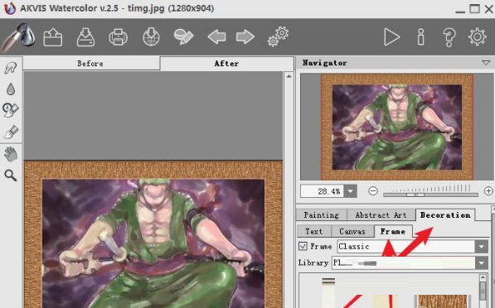Click the image canvas scroll up arrow
Screen dimensions: 495x308
click(289, 76)
